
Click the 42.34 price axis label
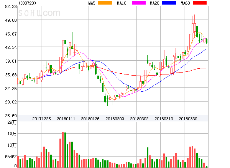pos(11,47)
